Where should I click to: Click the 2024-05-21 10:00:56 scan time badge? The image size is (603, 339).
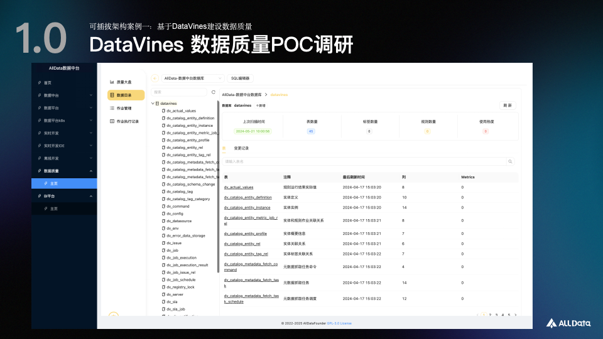click(253, 131)
